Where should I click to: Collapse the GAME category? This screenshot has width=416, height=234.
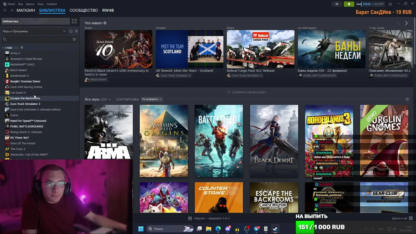(3, 48)
